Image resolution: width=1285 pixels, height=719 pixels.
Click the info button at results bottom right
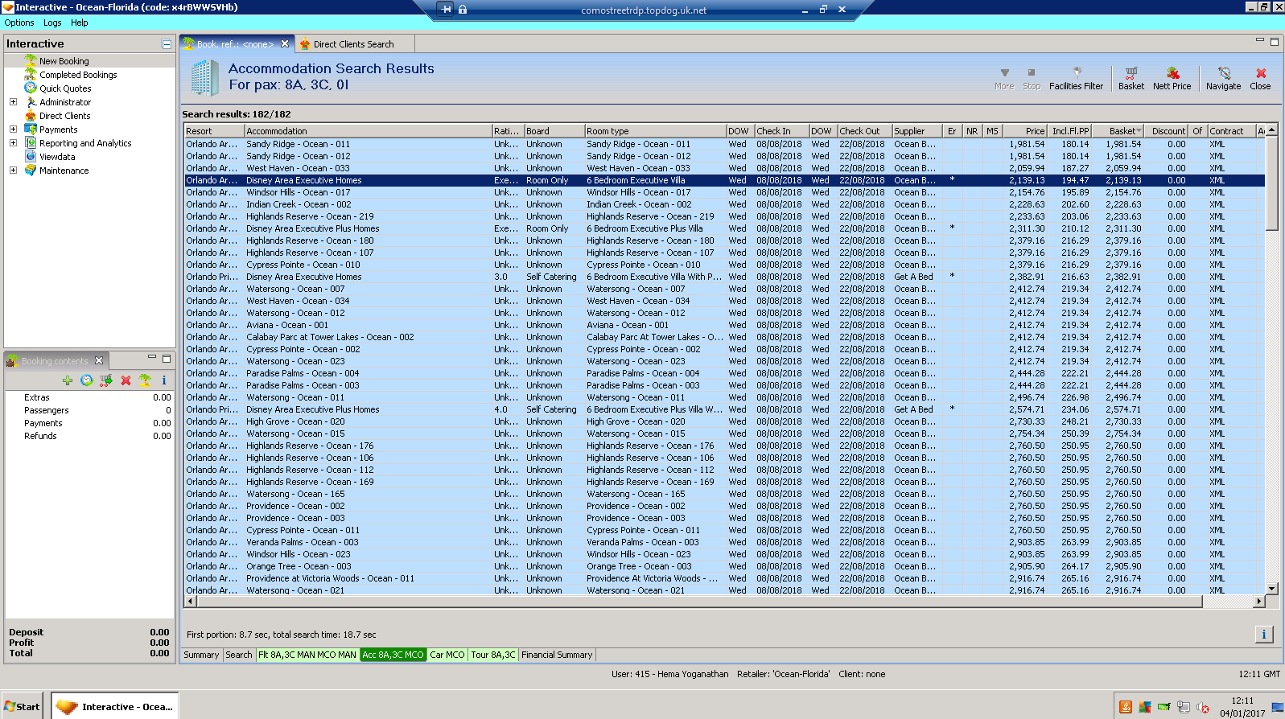[x=1263, y=635]
